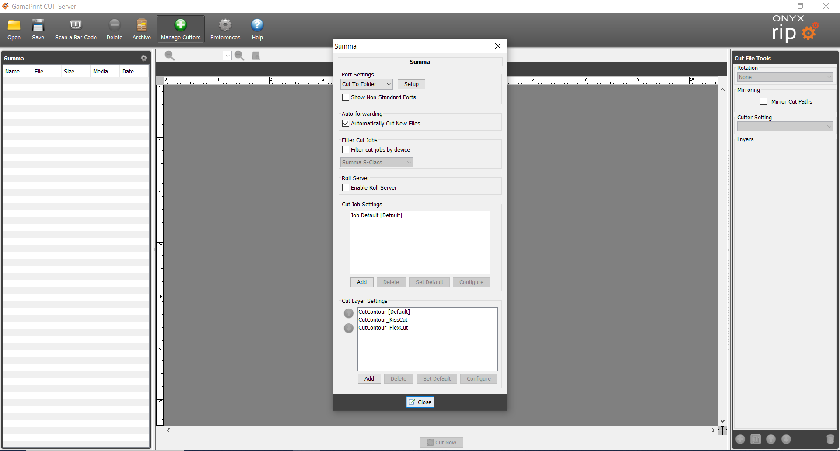The height and width of the screenshot is (451, 840).
Task: Click the gear icon in Summa queue header
Action: click(x=144, y=58)
